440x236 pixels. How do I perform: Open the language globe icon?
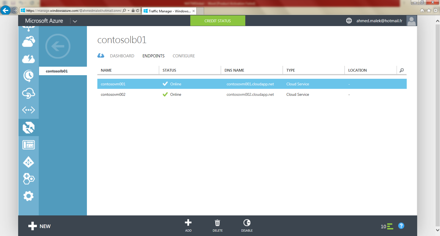click(349, 21)
